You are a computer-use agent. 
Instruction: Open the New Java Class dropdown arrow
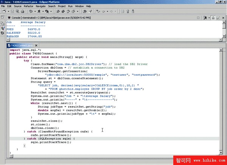coord(78,11)
